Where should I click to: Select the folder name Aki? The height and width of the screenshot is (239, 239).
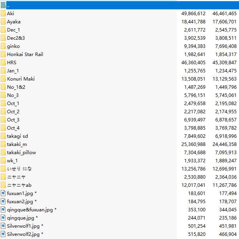click(11, 13)
